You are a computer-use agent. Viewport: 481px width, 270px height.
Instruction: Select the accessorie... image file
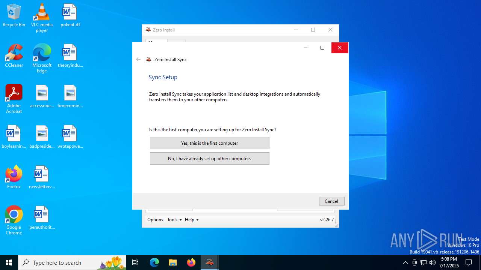(x=42, y=96)
